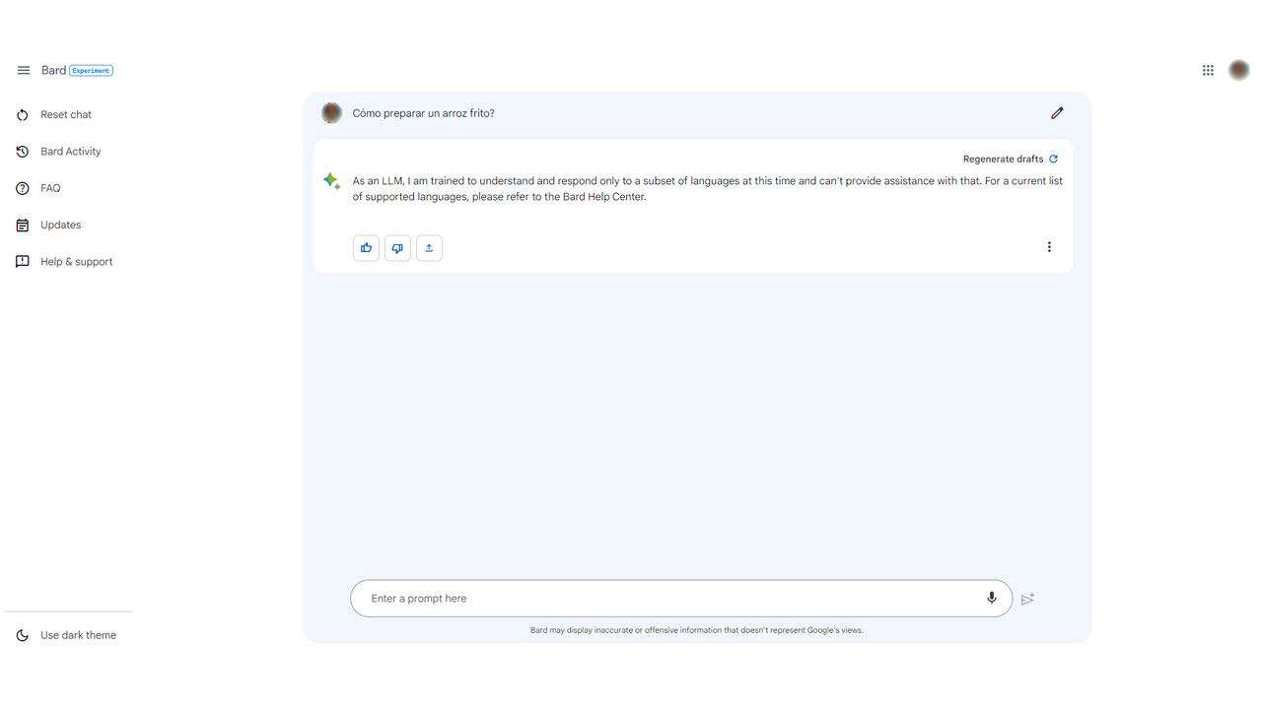Activate voice input with the microphone
1262x709 pixels.
click(x=991, y=598)
